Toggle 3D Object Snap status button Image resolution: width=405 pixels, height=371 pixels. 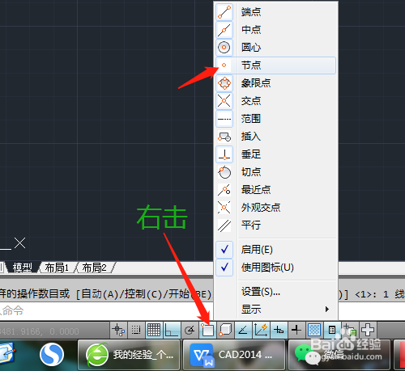(x=225, y=330)
